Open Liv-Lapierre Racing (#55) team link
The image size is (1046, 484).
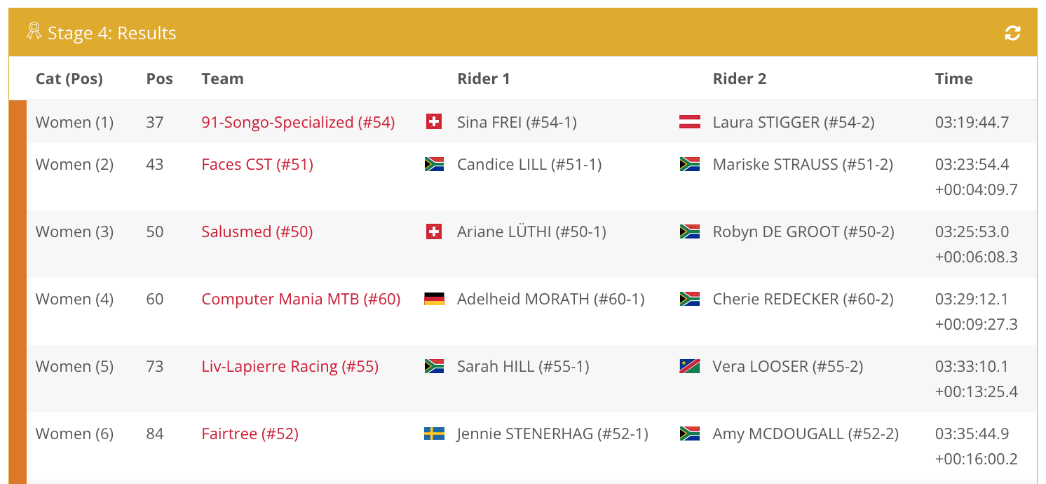coord(290,366)
